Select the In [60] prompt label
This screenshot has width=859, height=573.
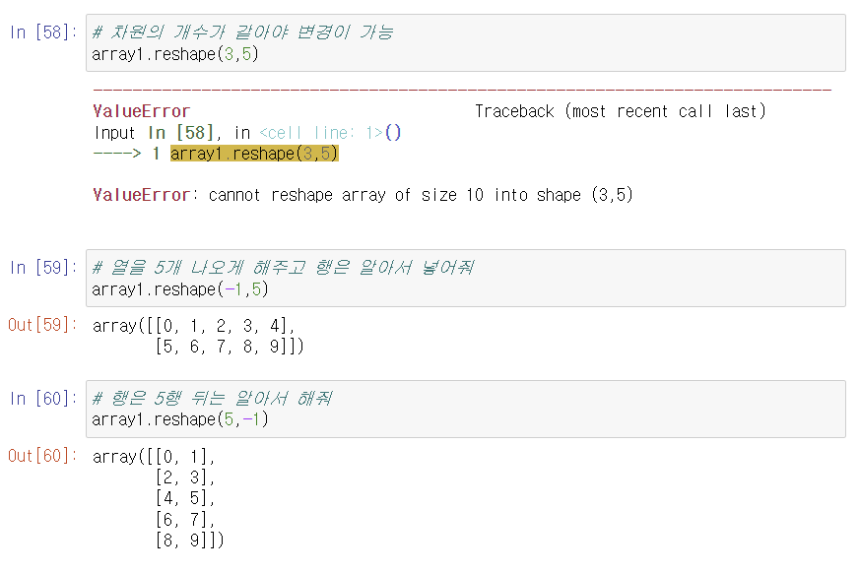pyautogui.click(x=42, y=399)
